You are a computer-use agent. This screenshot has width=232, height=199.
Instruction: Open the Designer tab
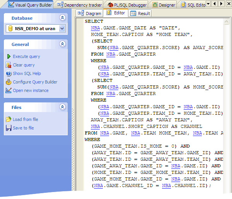[164, 5]
